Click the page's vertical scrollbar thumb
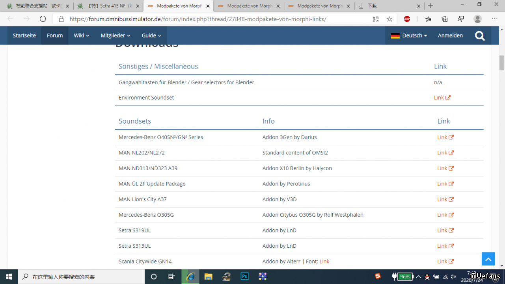Screen dimensions: 505x284 click(x=502, y=62)
